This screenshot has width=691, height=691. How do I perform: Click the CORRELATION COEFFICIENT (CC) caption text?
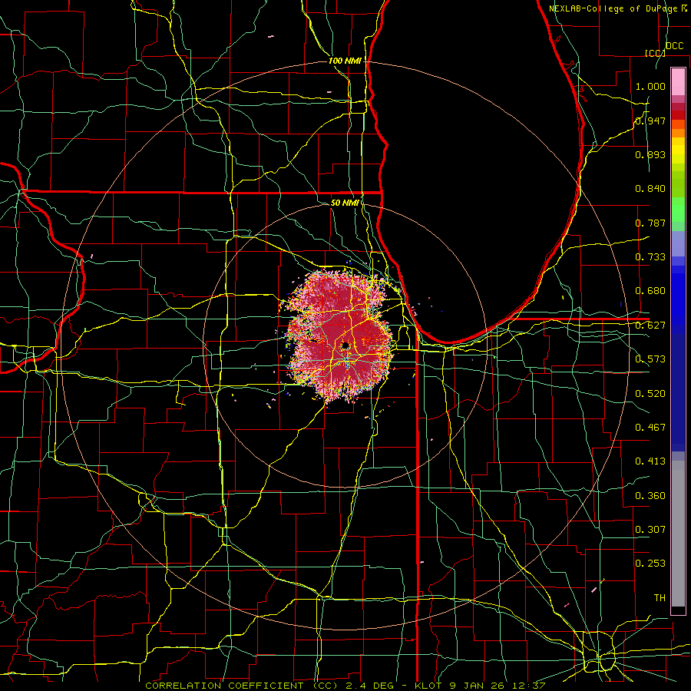coord(242,686)
